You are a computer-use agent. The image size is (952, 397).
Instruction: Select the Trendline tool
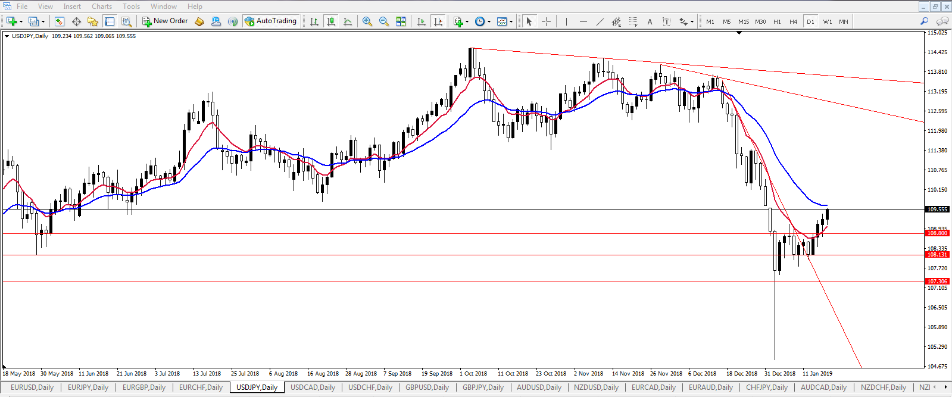point(600,21)
